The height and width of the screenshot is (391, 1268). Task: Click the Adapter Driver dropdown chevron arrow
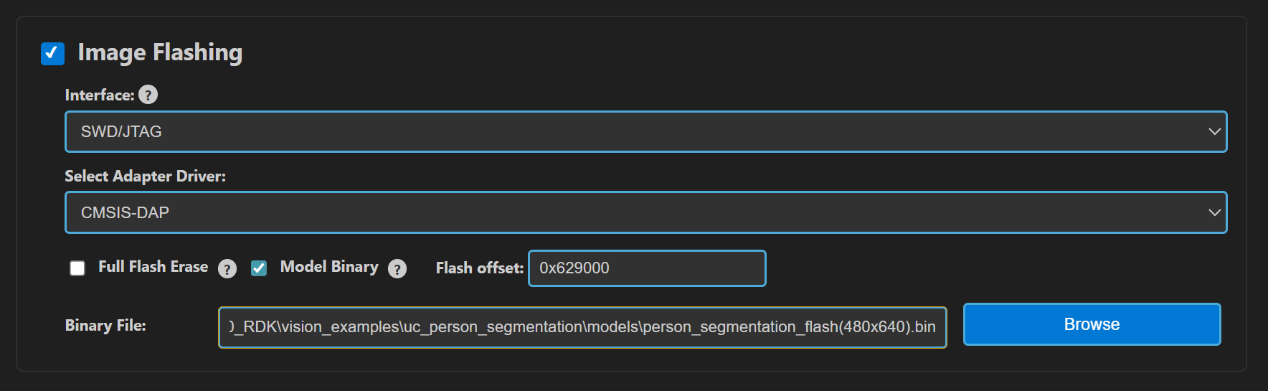click(1214, 212)
